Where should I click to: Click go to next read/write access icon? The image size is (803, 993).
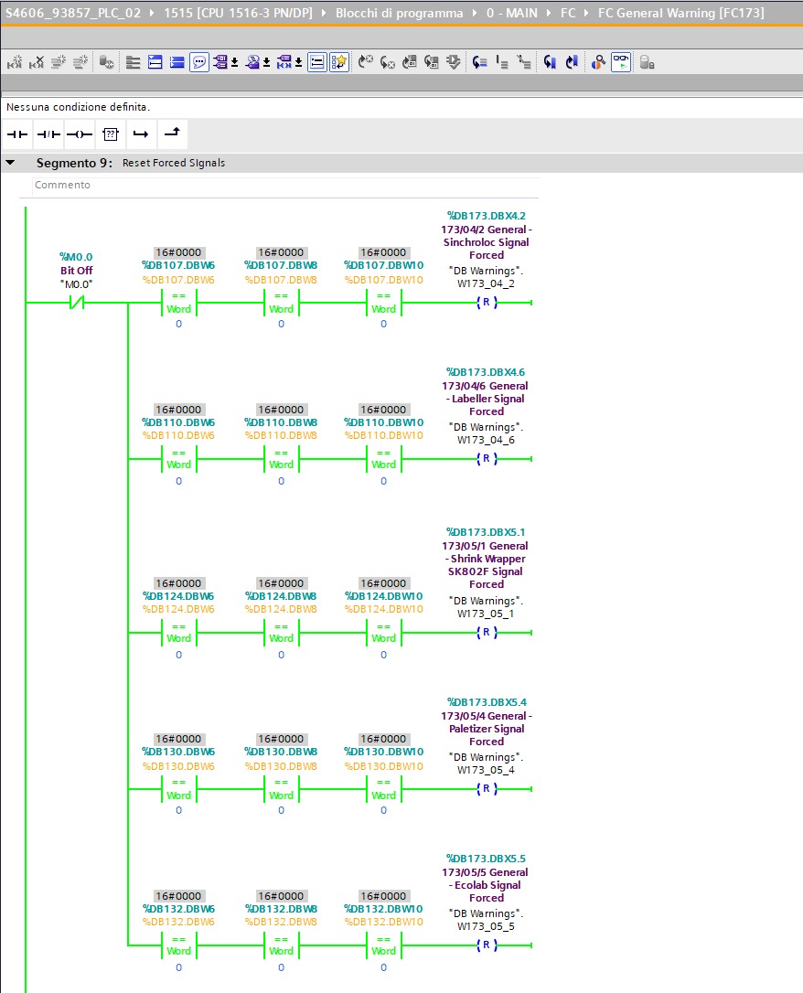432,62
